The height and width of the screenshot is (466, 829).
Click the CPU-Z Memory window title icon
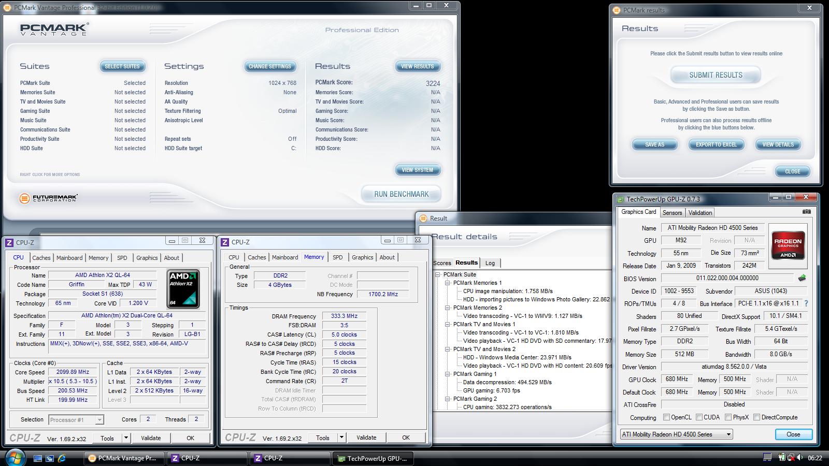[x=225, y=242]
